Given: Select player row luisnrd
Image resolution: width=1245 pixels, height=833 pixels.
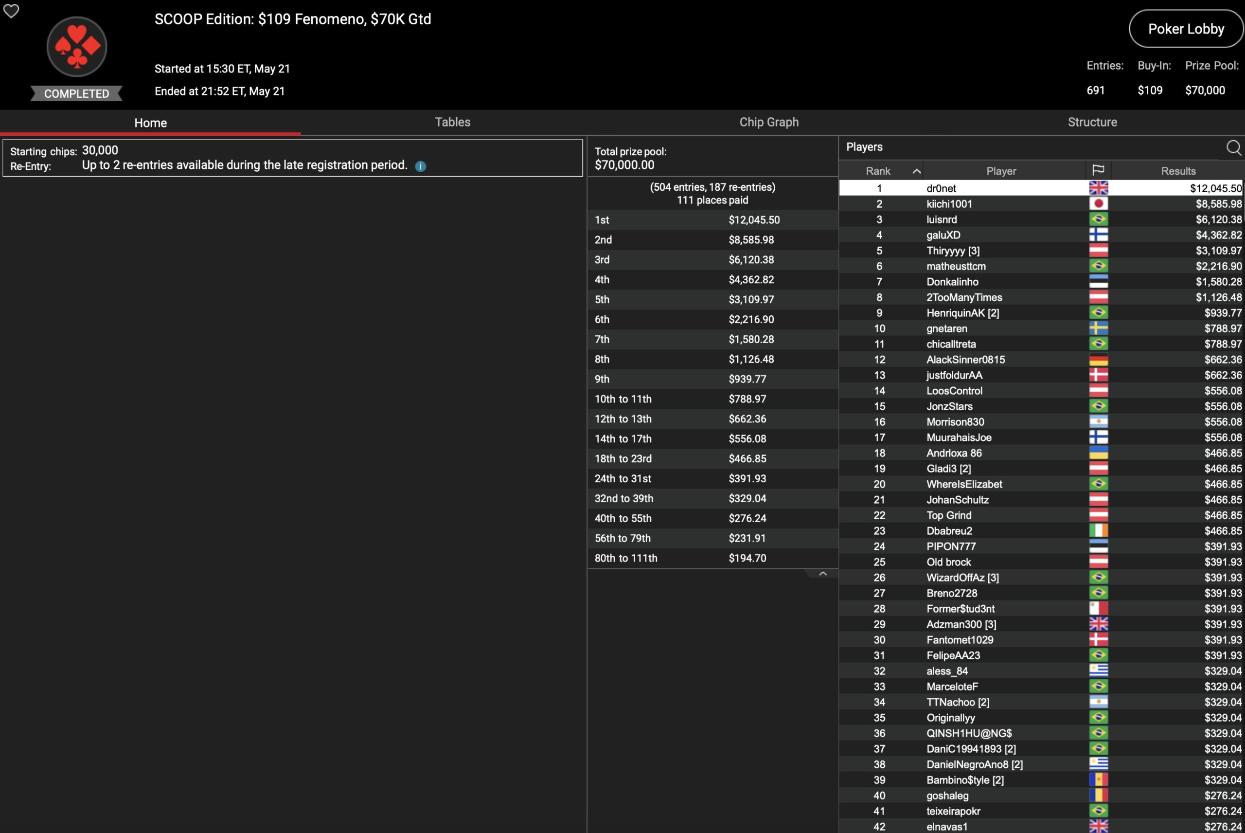Looking at the screenshot, I should point(942,219).
